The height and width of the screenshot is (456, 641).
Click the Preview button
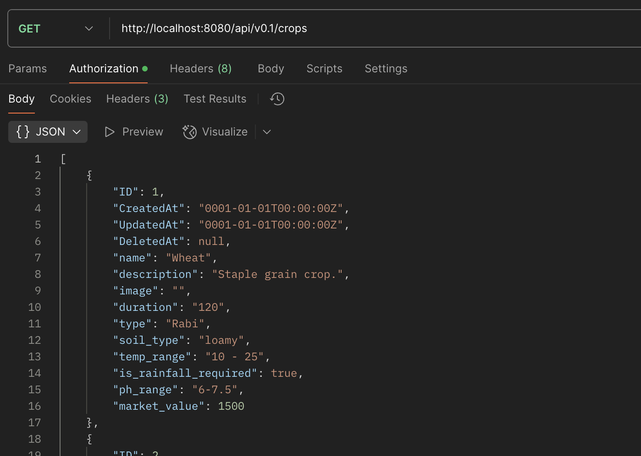tap(133, 132)
